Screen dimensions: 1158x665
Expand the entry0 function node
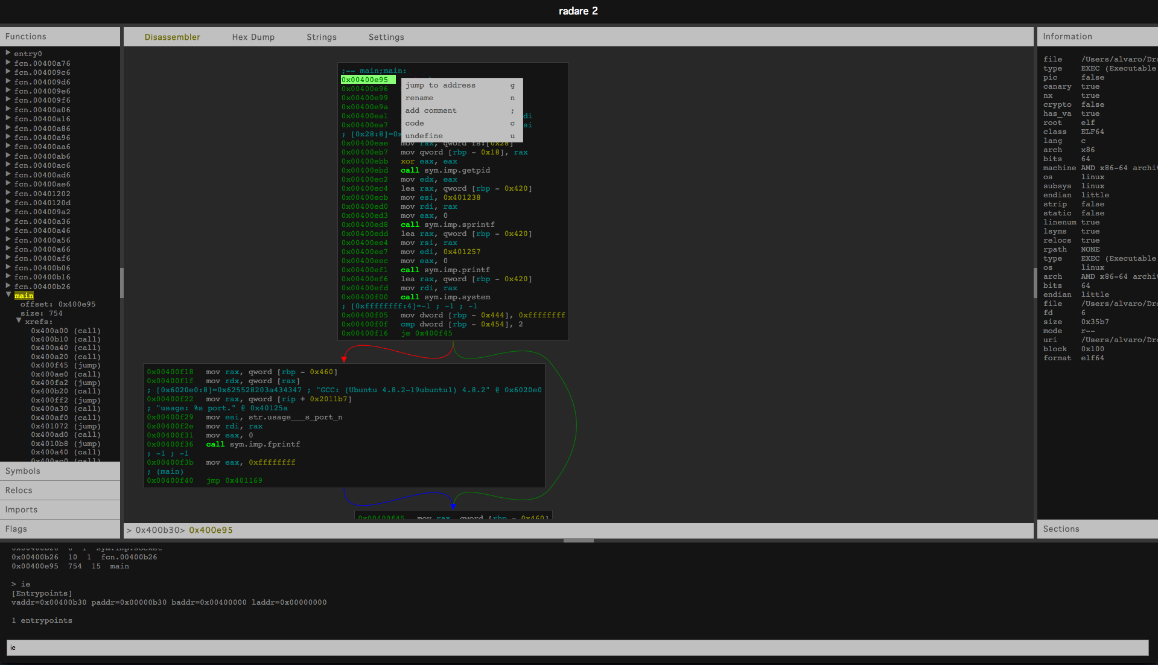pyautogui.click(x=8, y=53)
